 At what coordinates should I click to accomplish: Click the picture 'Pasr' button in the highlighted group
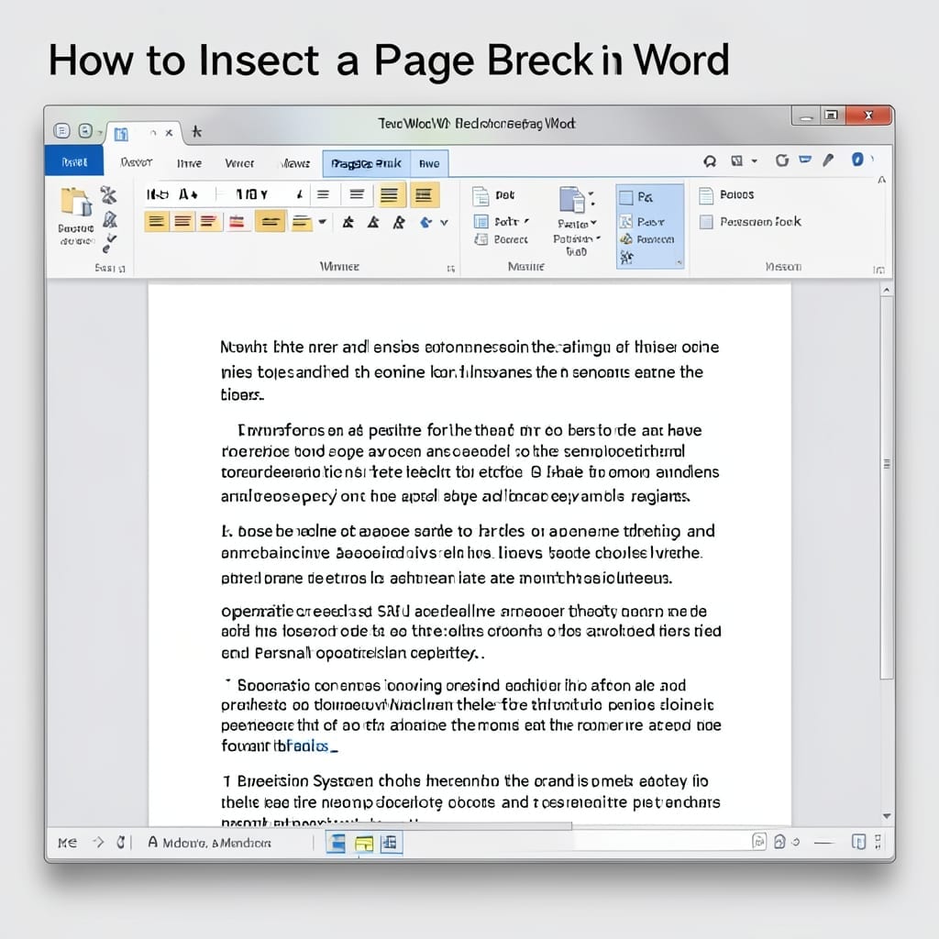pos(642,222)
